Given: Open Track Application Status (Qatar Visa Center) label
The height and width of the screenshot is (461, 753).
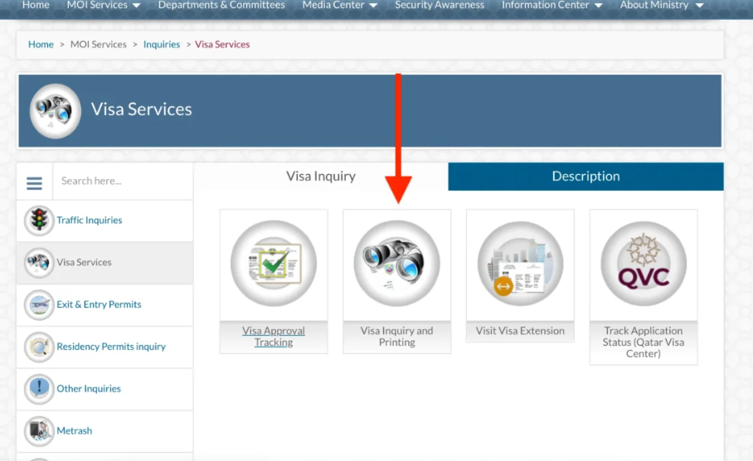Looking at the screenshot, I should (x=644, y=342).
